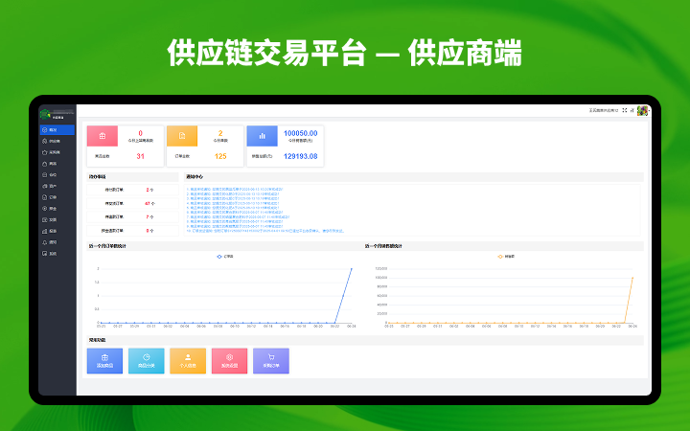The height and width of the screenshot is (431, 690).
Task: Expand the second sidebar menu item
Action: (x=57, y=140)
